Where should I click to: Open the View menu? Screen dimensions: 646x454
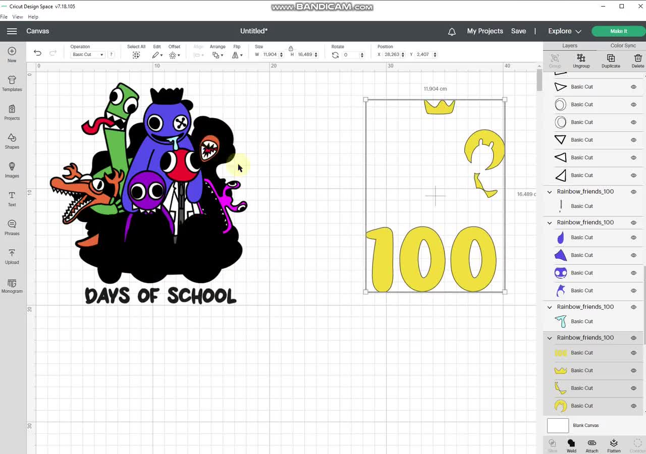[18, 17]
